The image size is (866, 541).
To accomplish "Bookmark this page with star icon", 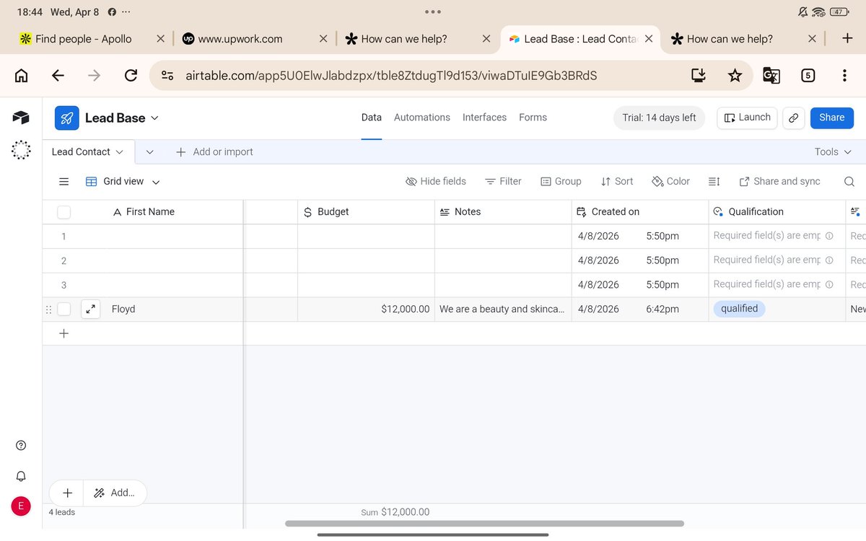I will coord(735,75).
